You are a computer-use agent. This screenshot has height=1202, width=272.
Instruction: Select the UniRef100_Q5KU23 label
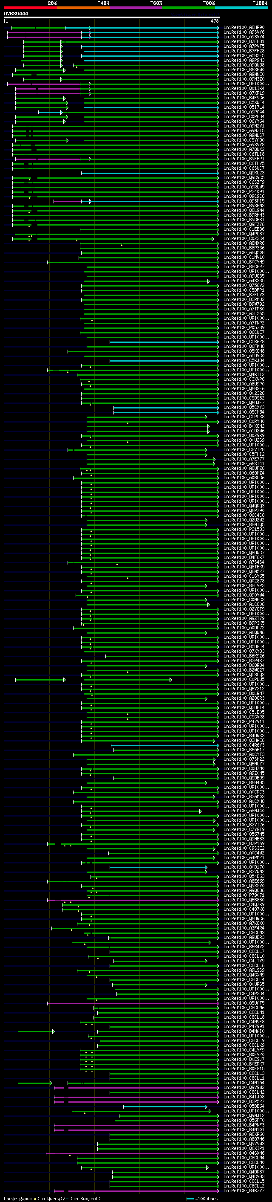coord(244,173)
